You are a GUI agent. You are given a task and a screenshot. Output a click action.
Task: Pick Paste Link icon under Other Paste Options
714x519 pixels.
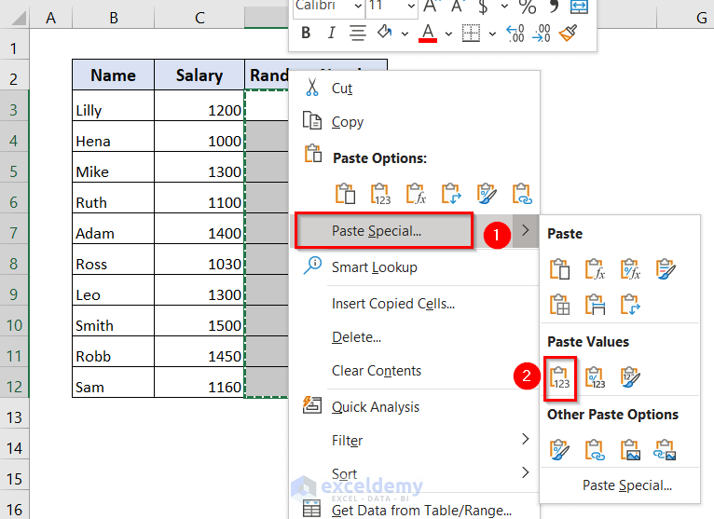595,450
